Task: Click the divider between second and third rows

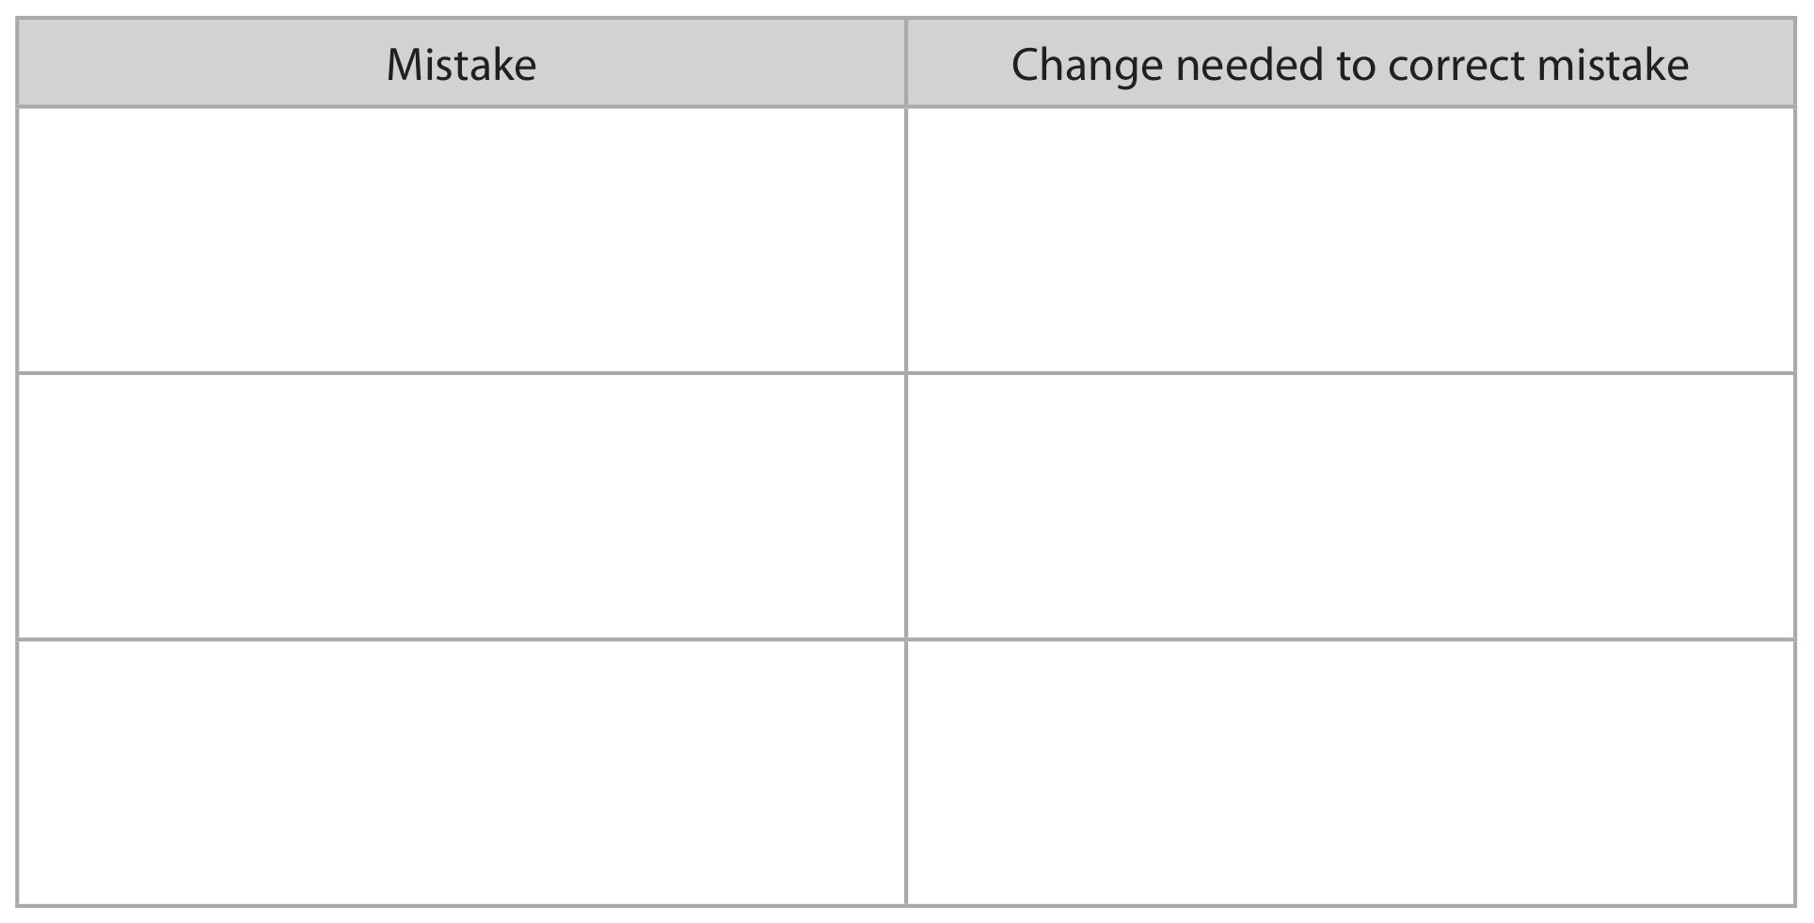Action: pyautogui.click(x=906, y=639)
